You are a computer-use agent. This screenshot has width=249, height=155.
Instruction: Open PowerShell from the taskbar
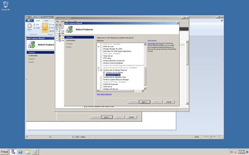pos(21,152)
